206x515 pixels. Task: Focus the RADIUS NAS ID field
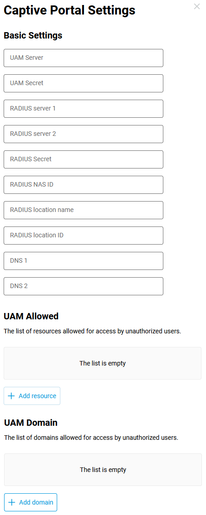point(83,185)
